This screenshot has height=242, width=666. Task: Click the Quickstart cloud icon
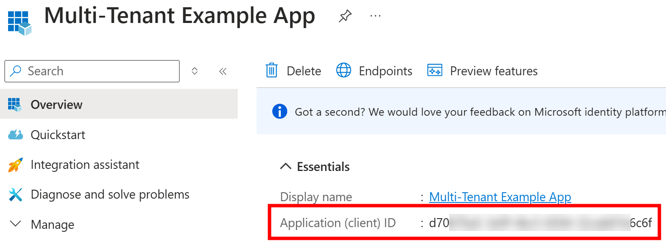15,135
